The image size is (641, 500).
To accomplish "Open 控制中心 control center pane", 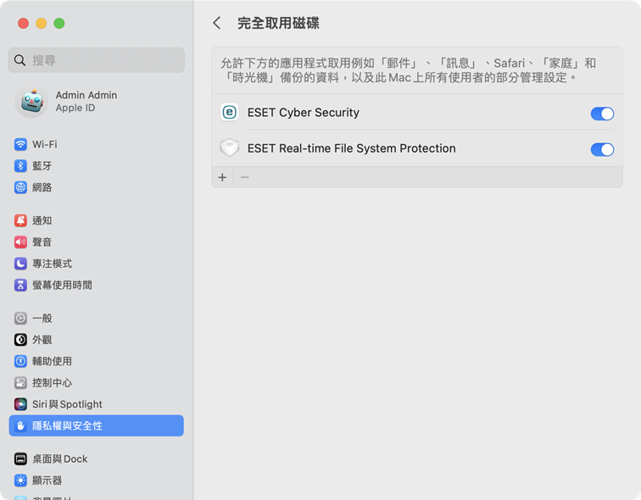I will pos(97,383).
